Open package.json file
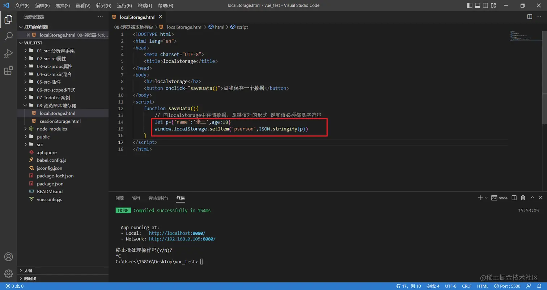 coord(63,183)
